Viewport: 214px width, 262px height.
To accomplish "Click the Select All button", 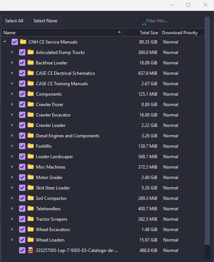I will coord(14,21).
